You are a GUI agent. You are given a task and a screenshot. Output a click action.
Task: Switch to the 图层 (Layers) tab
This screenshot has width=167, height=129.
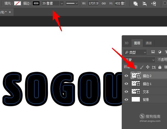point(137,43)
